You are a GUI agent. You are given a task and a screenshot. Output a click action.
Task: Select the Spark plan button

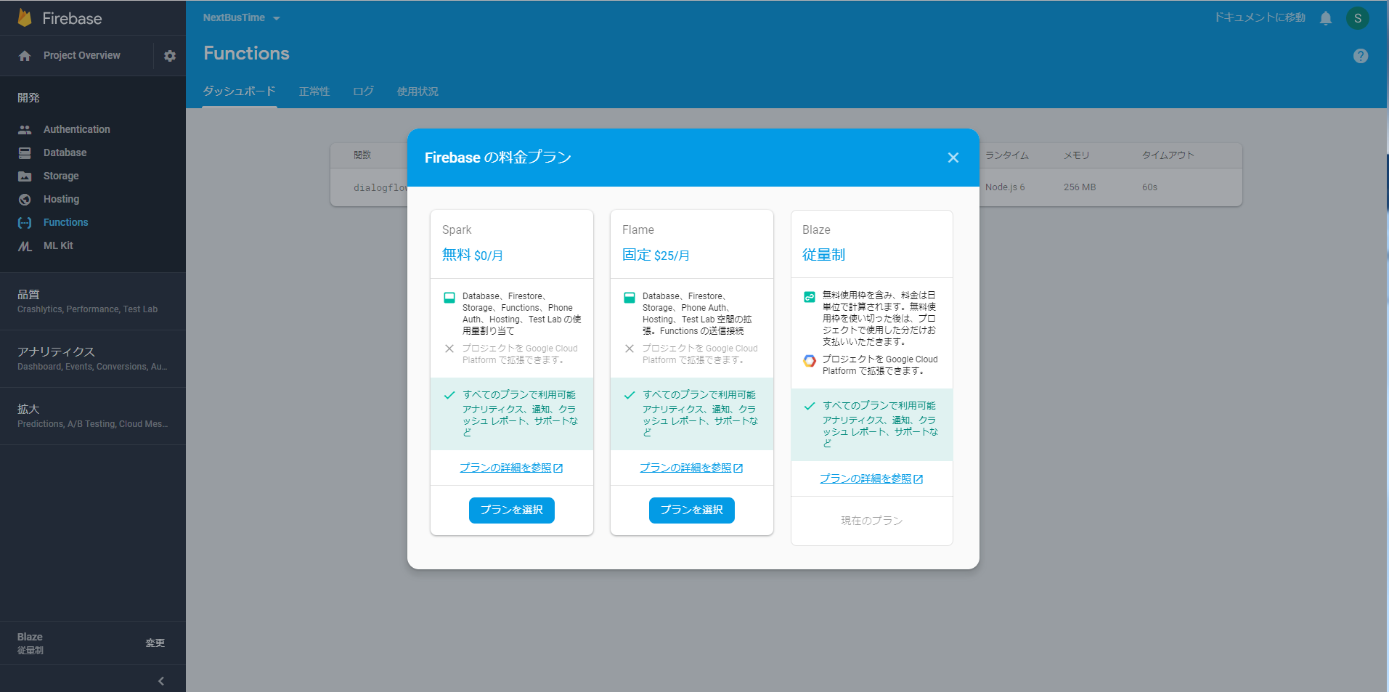[512, 510]
